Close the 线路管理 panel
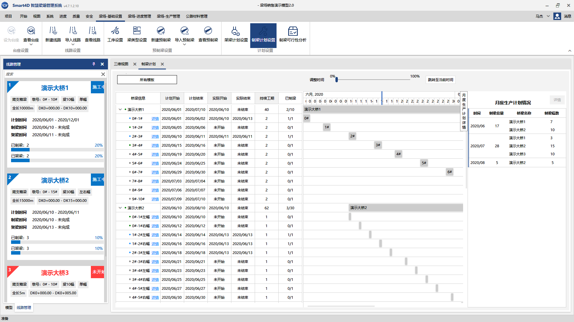Screen dimensions: 574x322 pyautogui.click(x=102, y=64)
